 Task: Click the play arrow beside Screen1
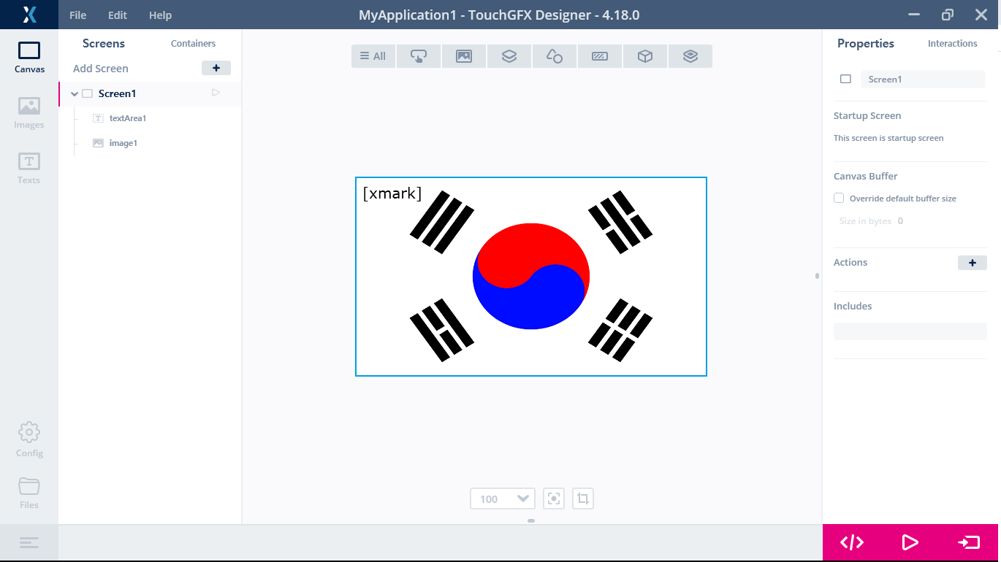click(216, 93)
